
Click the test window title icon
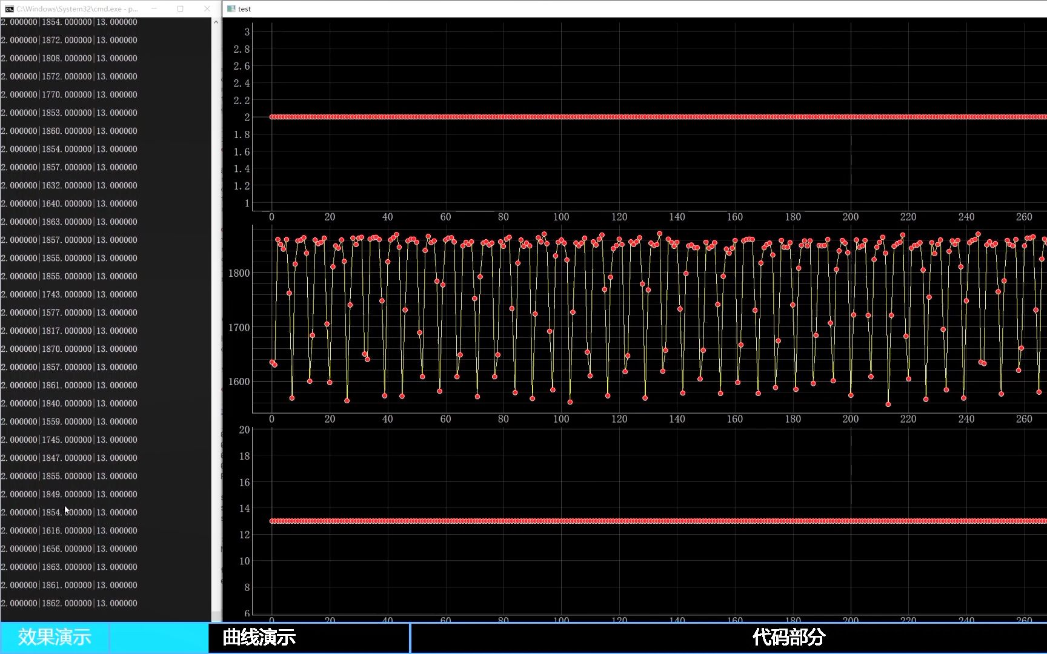tap(231, 8)
